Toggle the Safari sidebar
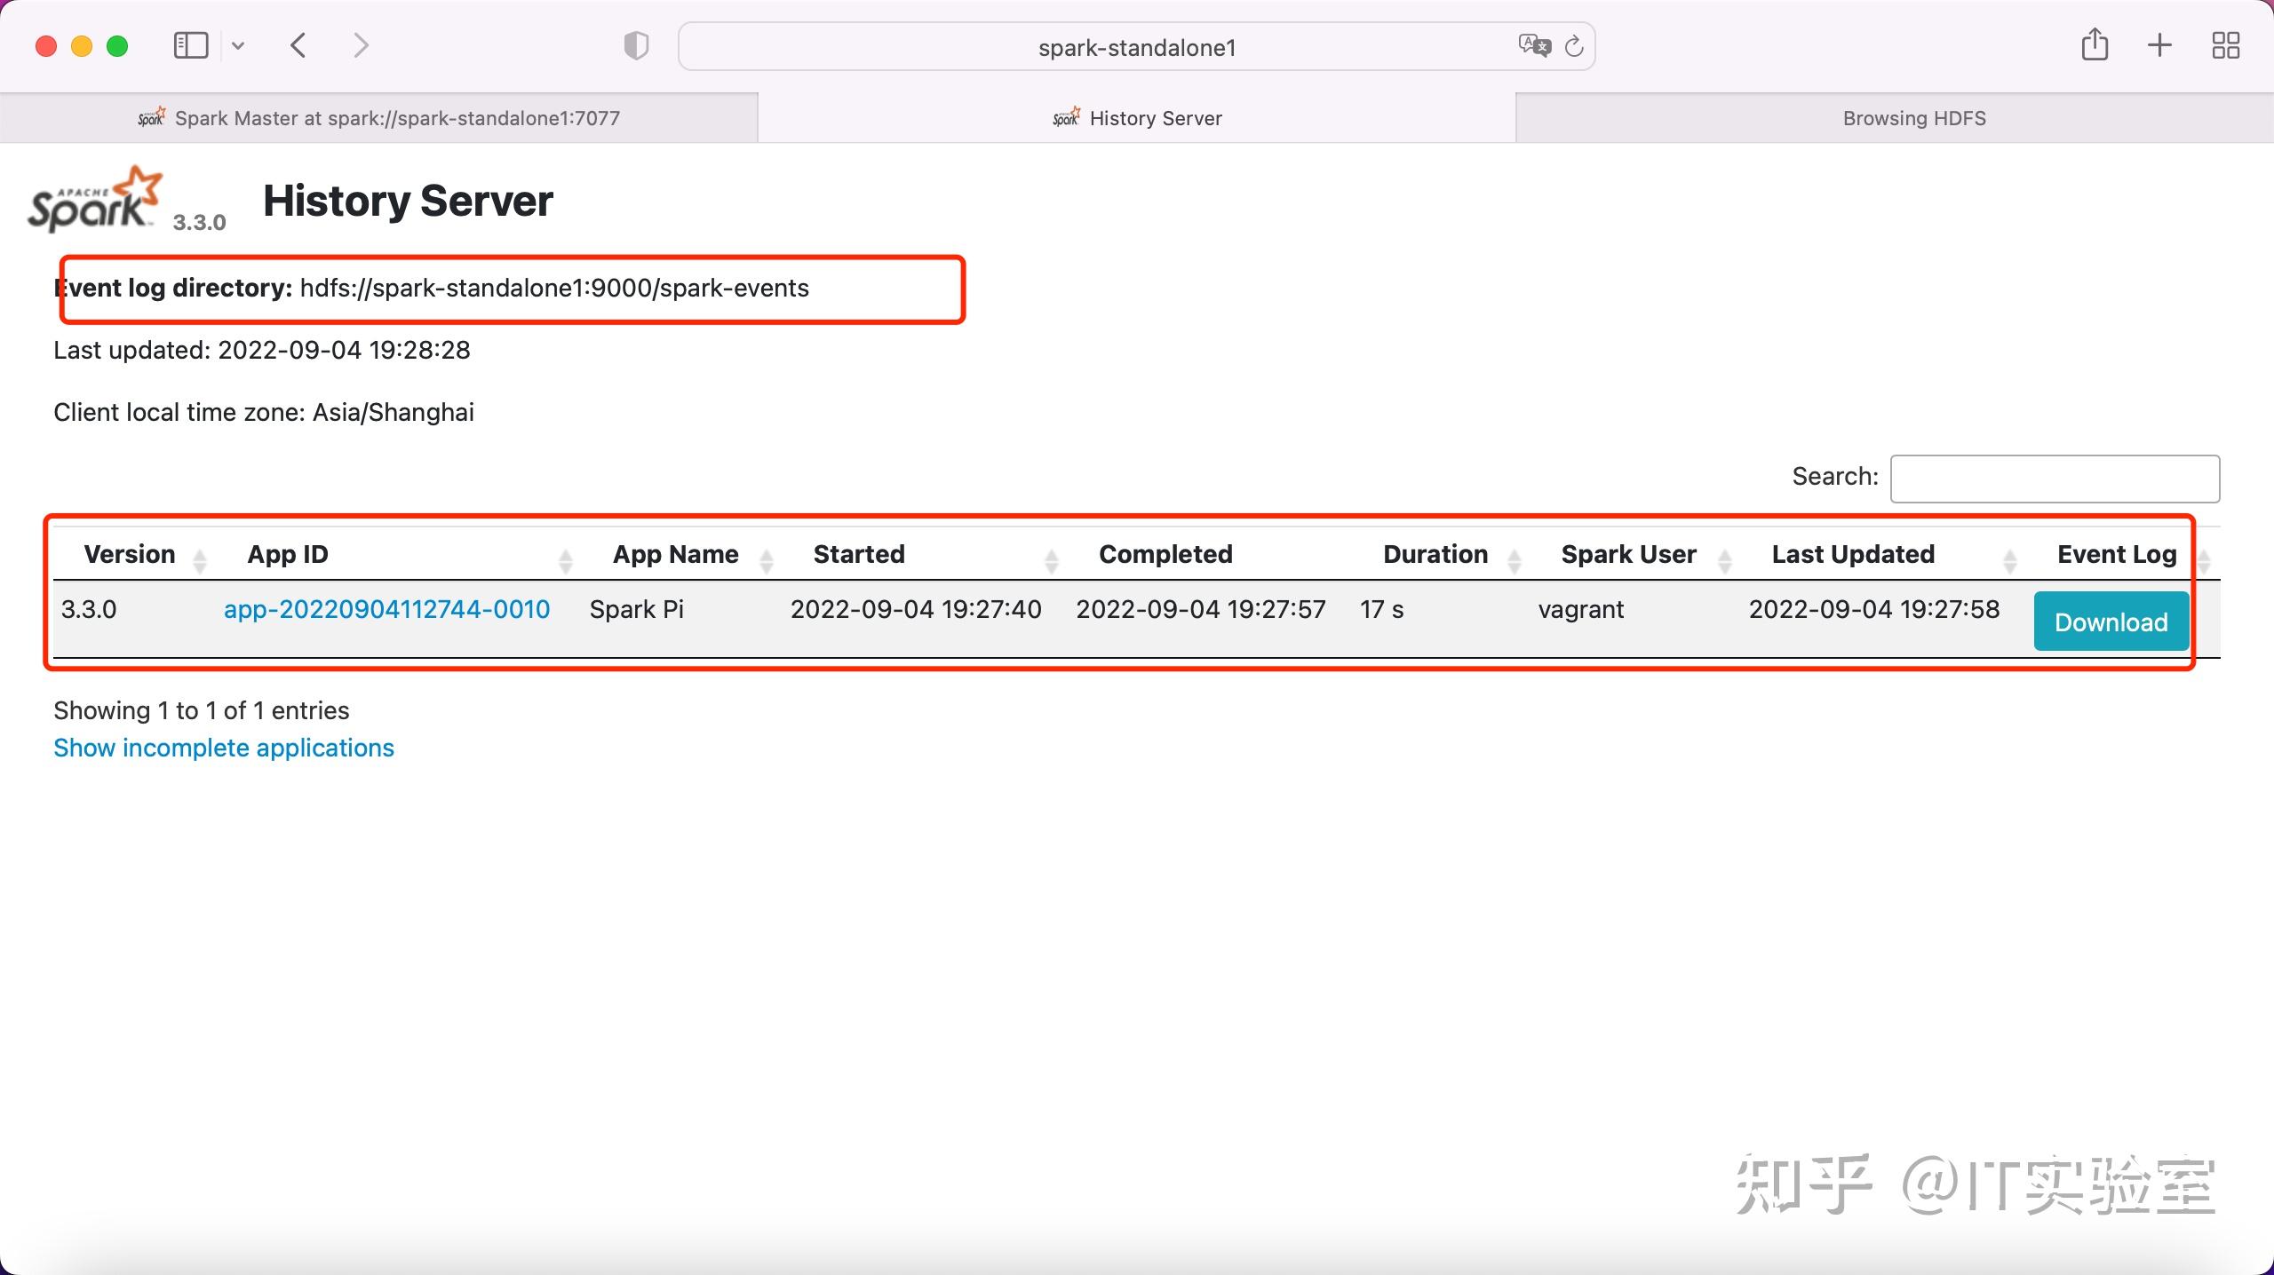 [190, 44]
